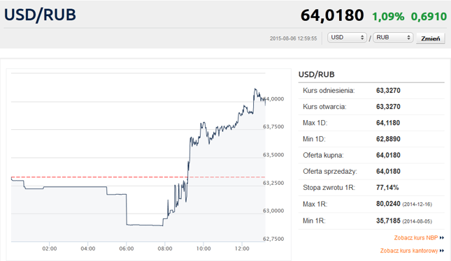Click the red dashed reference rate line
Image resolution: width=451 pixels, height=261 pixels.
click(138, 177)
